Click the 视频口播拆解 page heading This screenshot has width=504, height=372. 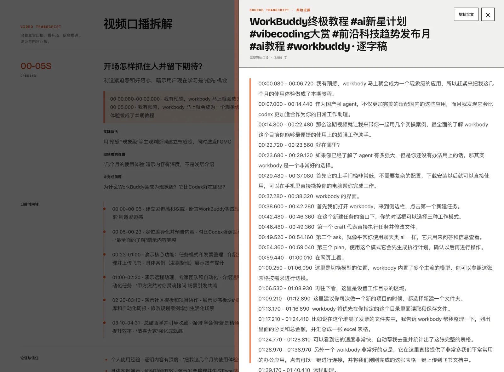pyautogui.click(x=138, y=24)
